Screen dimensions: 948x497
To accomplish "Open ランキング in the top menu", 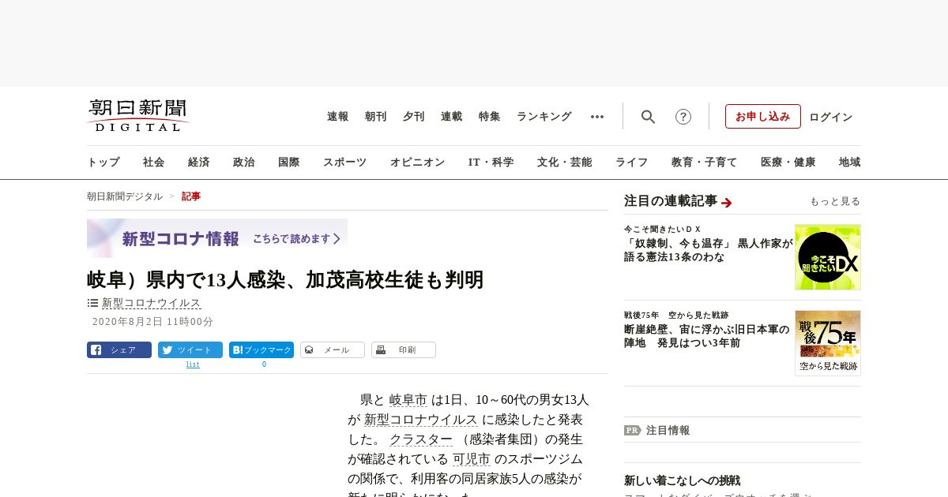I will click(x=544, y=117).
